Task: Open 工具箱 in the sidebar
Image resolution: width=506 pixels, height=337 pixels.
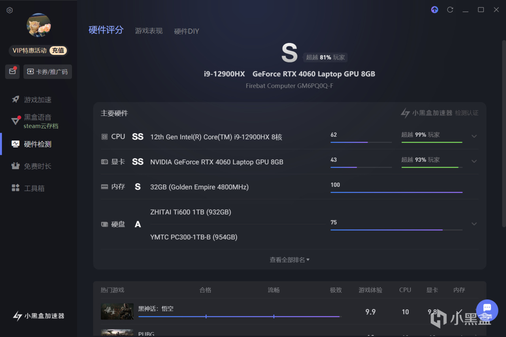Action: tap(34, 188)
